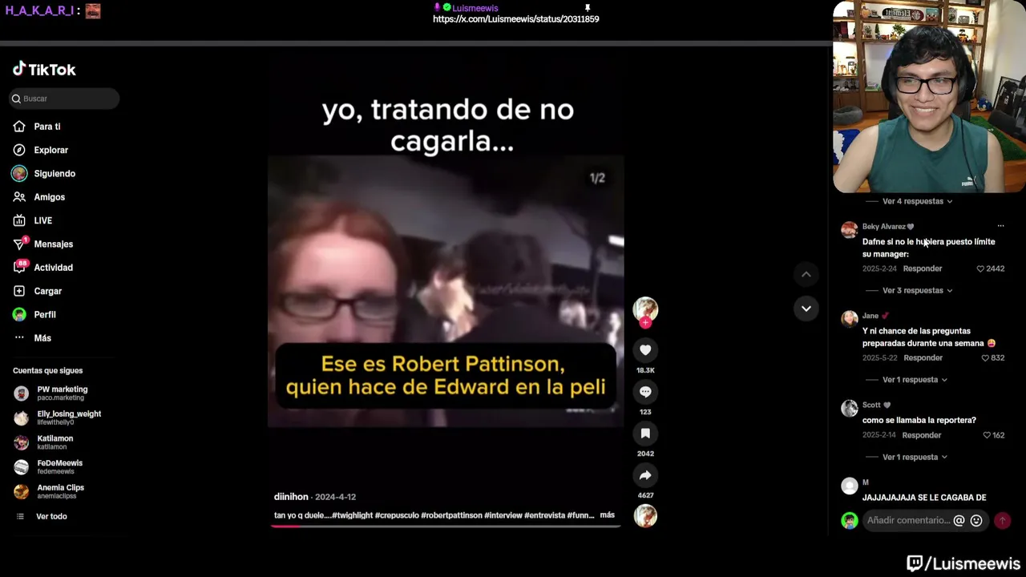The image size is (1026, 577).
Task: Click the #robertpattinson hashtag
Action: click(452, 515)
